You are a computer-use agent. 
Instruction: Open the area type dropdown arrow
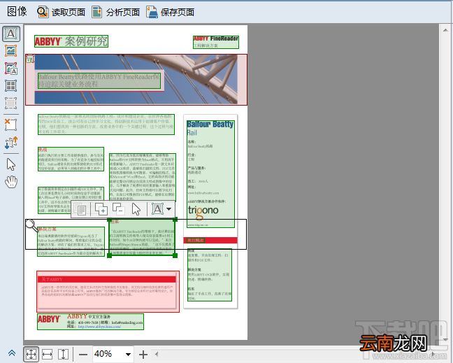(x=169, y=208)
